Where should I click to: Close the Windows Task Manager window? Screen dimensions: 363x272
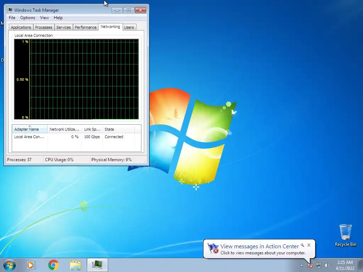(140, 10)
